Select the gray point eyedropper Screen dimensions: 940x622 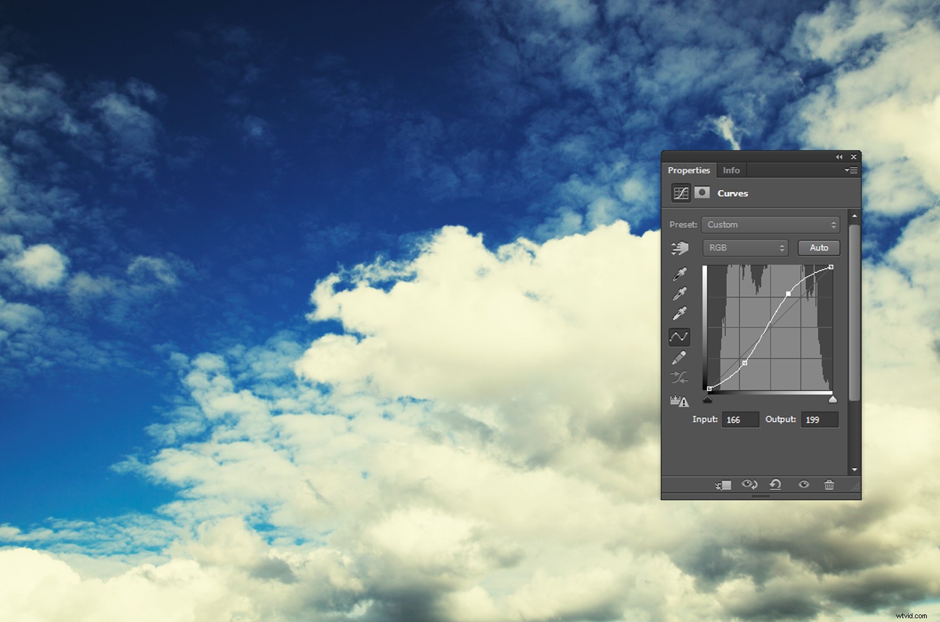coord(681,293)
